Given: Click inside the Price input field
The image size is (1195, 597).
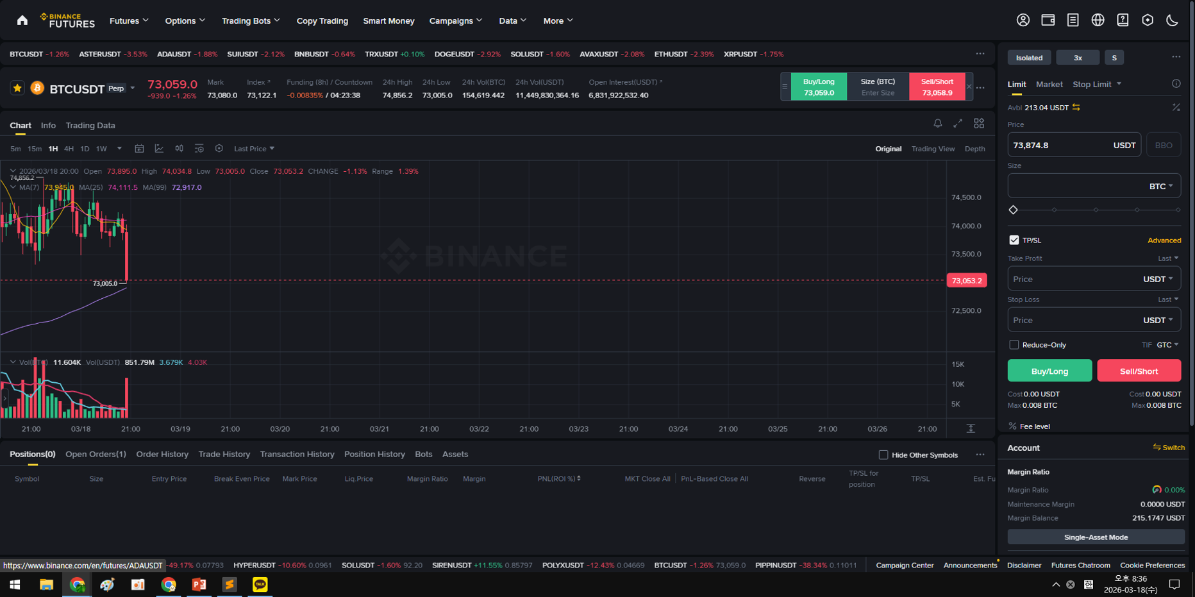Looking at the screenshot, I should coord(1074,145).
